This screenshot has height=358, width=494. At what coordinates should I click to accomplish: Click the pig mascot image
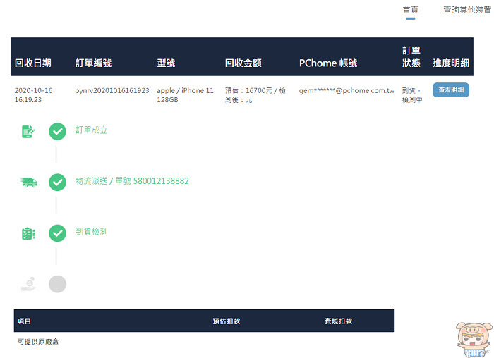(x=474, y=340)
